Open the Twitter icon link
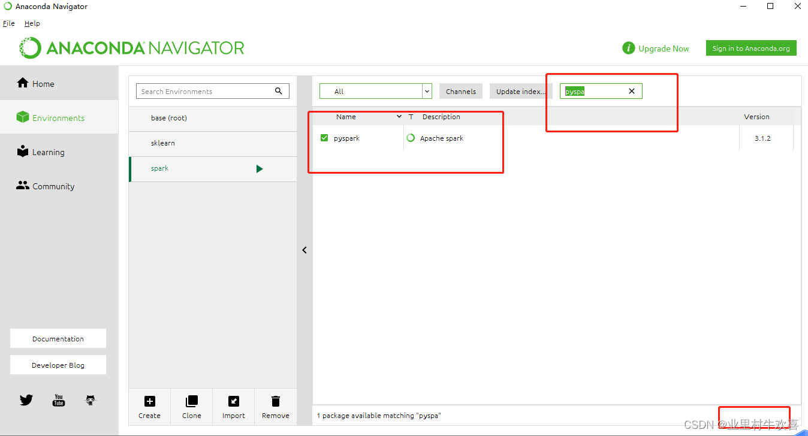Screen dimensions: 808x436 (x=26, y=400)
